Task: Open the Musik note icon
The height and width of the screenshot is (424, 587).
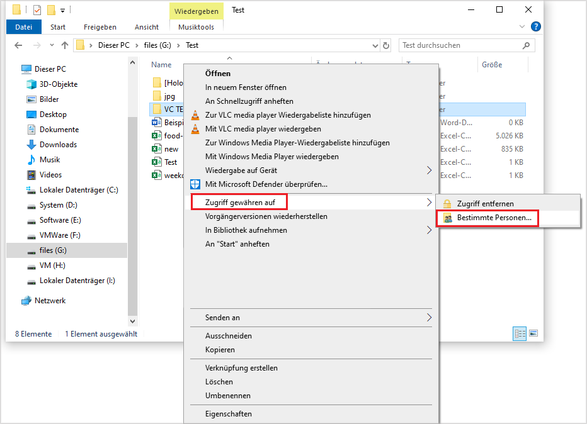Action: [31, 160]
